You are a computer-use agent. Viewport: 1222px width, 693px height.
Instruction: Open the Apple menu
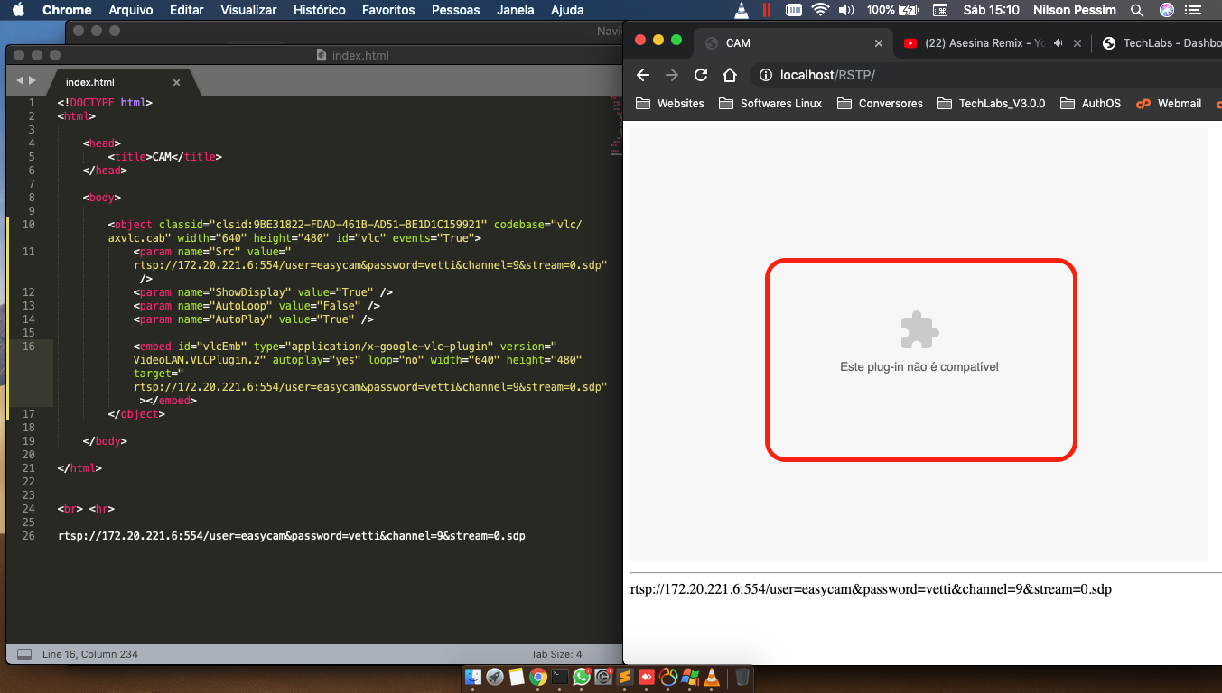pyautogui.click(x=19, y=10)
